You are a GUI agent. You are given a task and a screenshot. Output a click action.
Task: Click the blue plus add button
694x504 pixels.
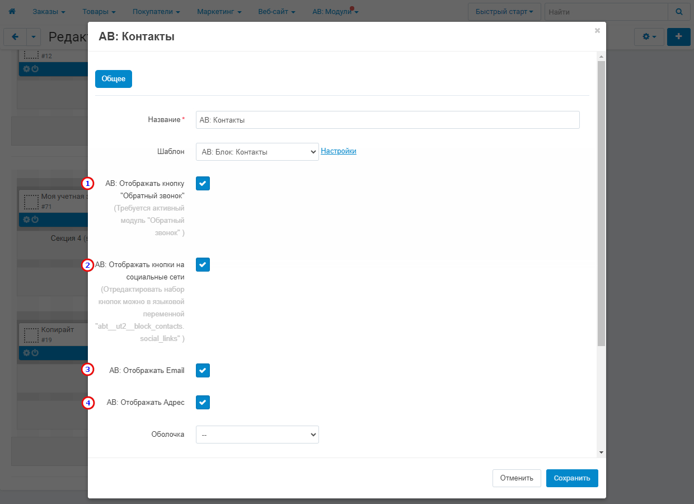point(678,36)
